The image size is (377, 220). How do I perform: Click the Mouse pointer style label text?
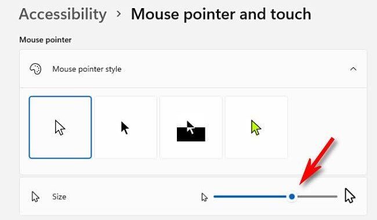(87, 69)
